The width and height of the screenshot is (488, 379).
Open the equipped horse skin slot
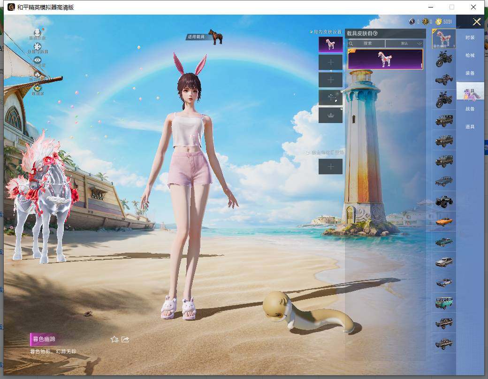[x=330, y=44]
